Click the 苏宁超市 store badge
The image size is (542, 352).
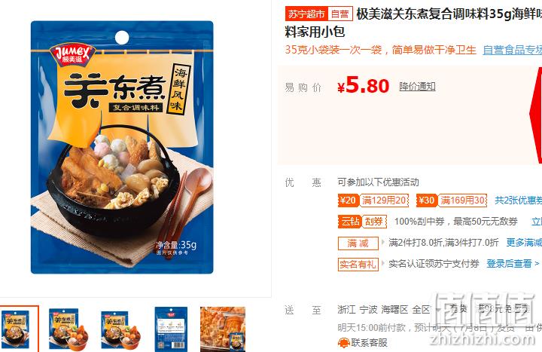coord(306,14)
